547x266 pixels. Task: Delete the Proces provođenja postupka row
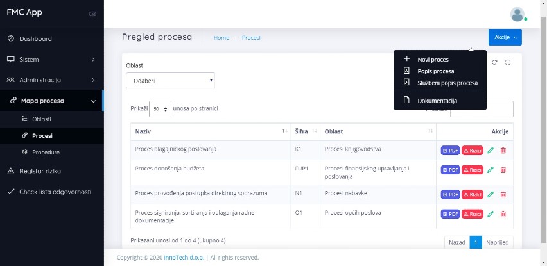[x=503, y=194]
